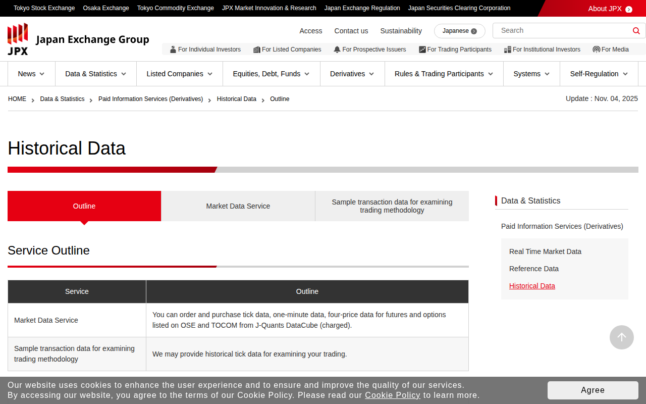Open the Sustainability page
Screen dimensions: 646x404
pos(401,31)
